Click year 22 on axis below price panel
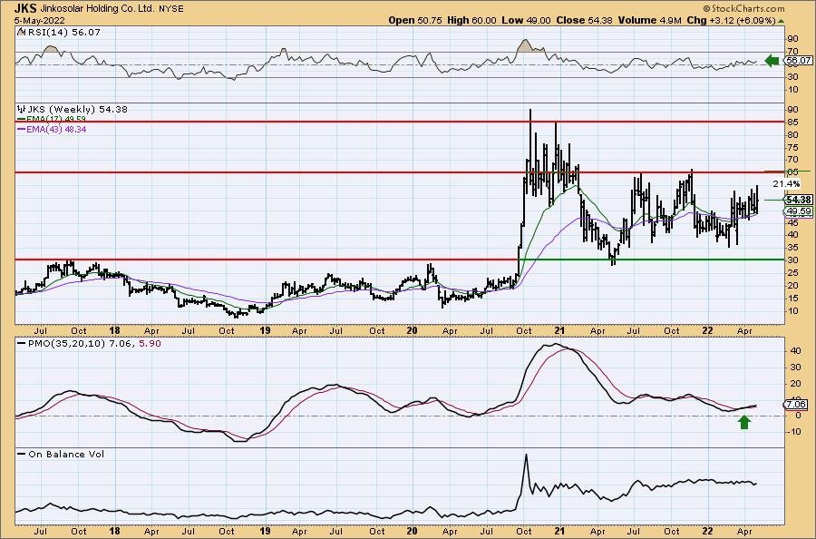 708,330
